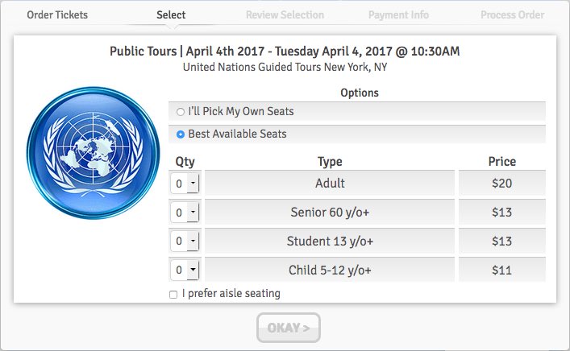Image resolution: width=570 pixels, height=351 pixels.
Task: Enable the I prefer aisle seating checkbox
Action: [x=173, y=295]
